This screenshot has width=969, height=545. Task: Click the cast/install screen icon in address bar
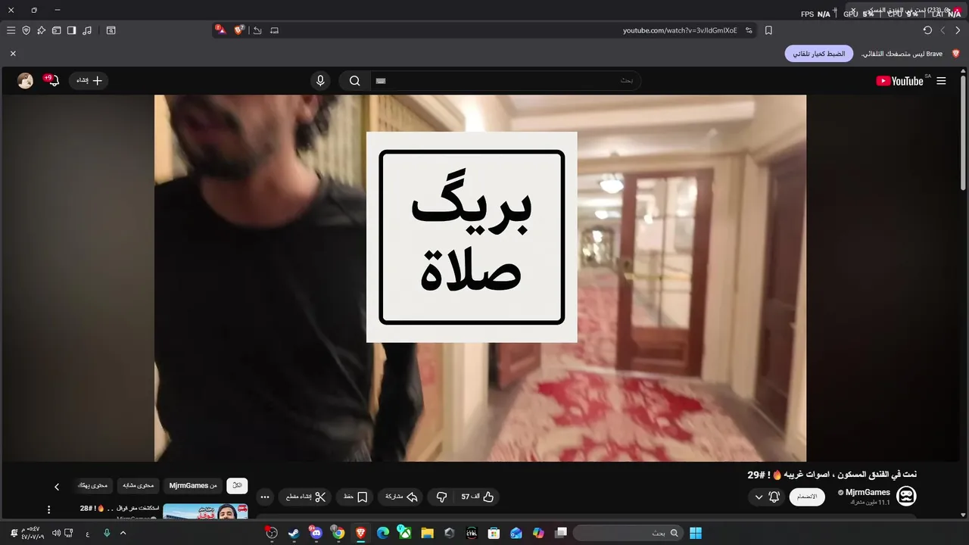point(274,30)
